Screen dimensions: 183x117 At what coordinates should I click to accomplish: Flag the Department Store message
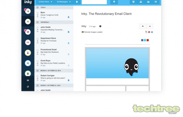pos(37,43)
